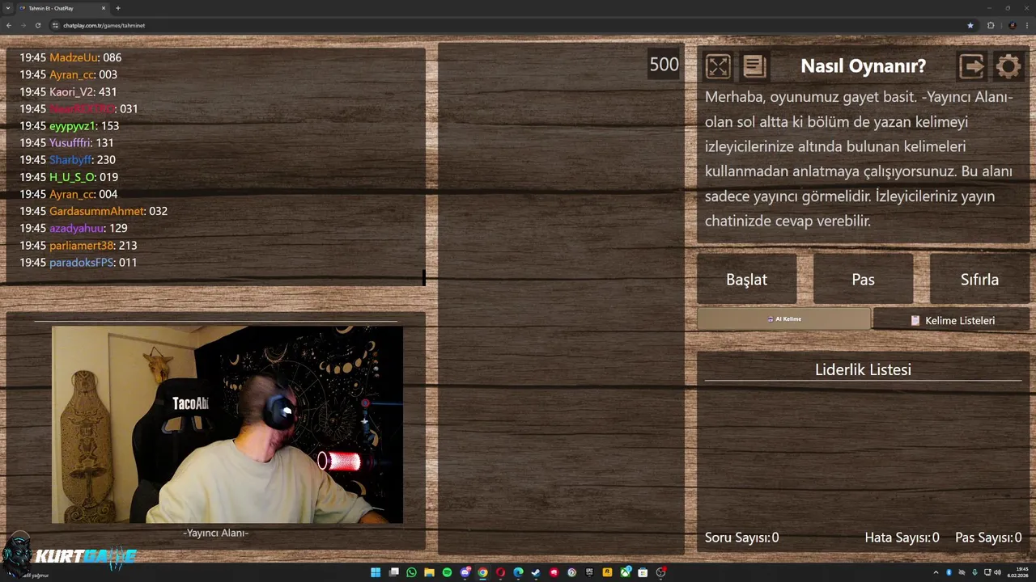Click chat message from Yusufffri: 131
Image resolution: width=1036 pixels, height=582 pixels.
tap(66, 142)
